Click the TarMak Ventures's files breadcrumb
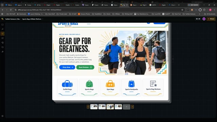The height and width of the screenshot is (122, 217). (13, 19)
